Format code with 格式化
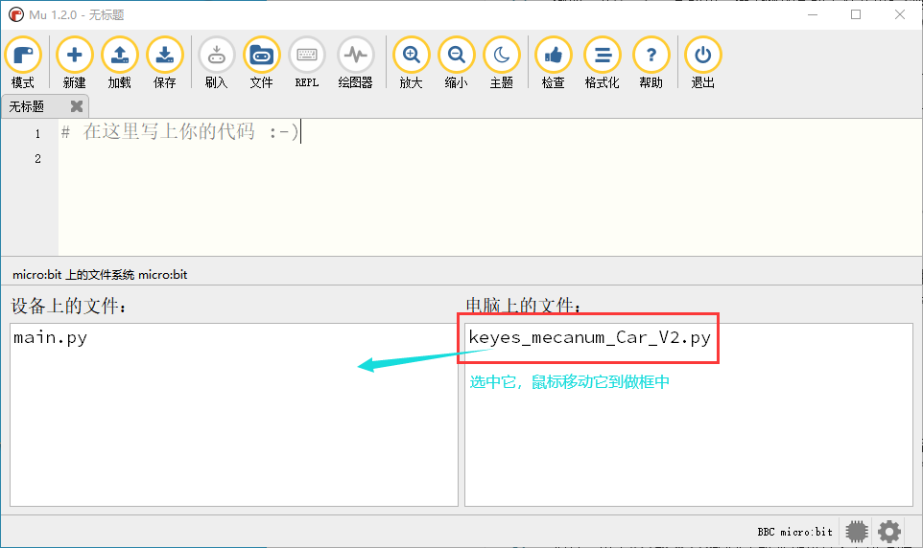Image resolution: width=923 pixels, height=548 pixels. (603, 62)
